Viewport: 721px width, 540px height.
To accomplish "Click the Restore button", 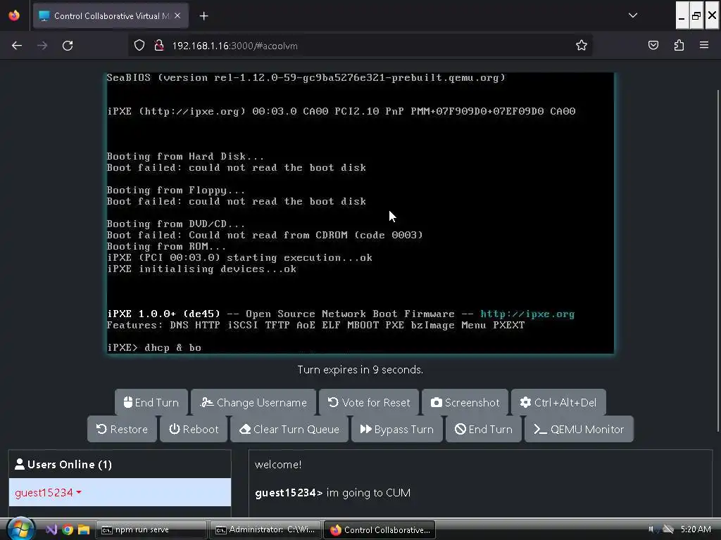I will [x=122, y=430].
